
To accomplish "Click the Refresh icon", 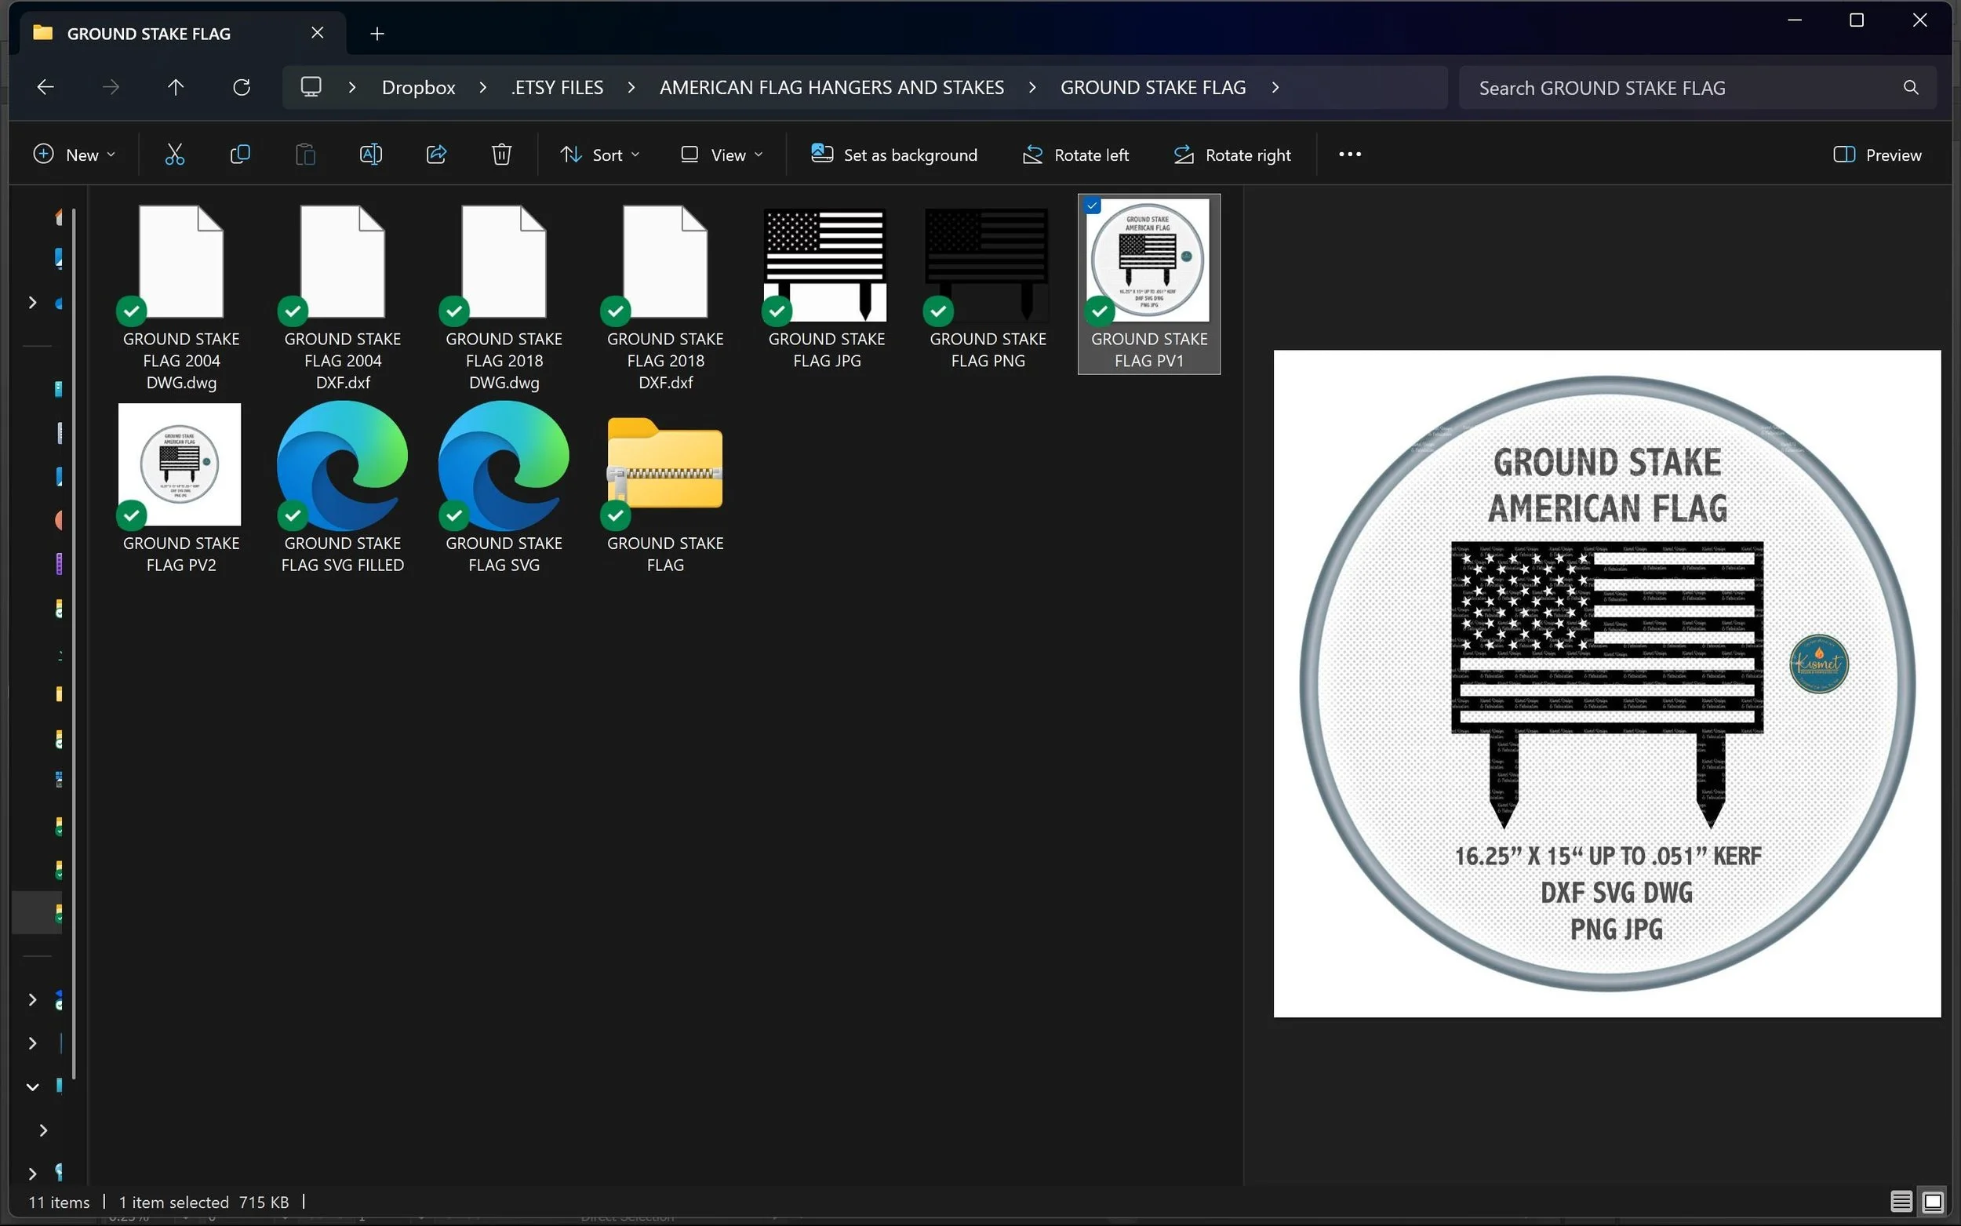I will click(x=242, y=87).
